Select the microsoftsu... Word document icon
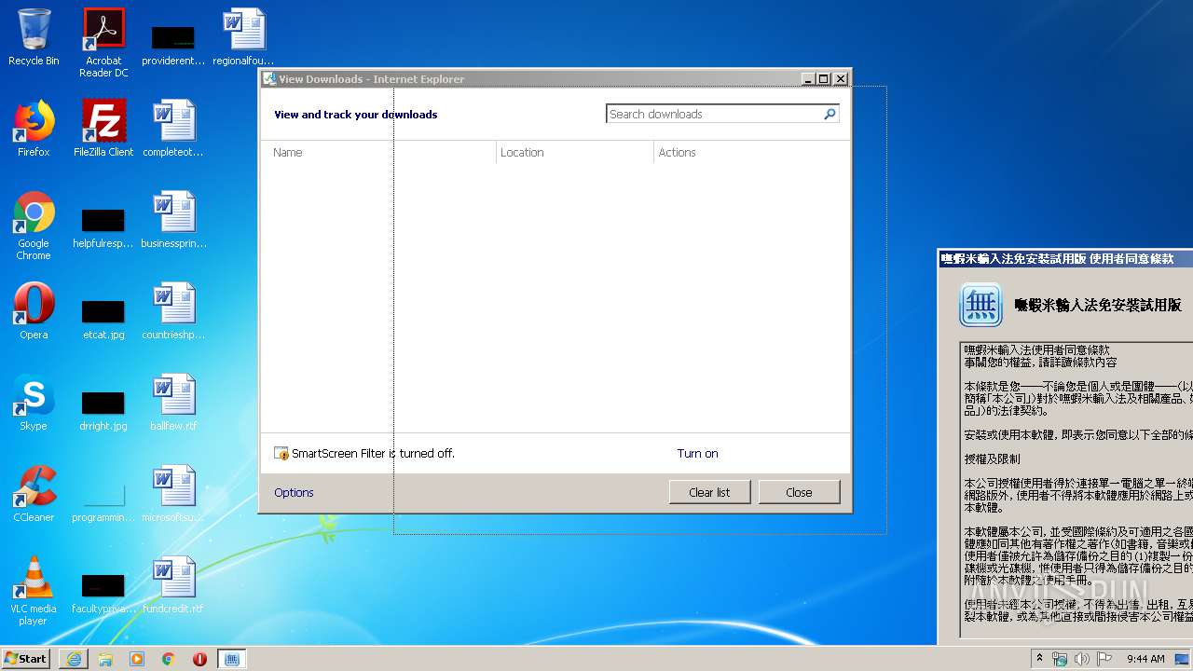This screenshot has height=671, width=1193. pos(173,494)
